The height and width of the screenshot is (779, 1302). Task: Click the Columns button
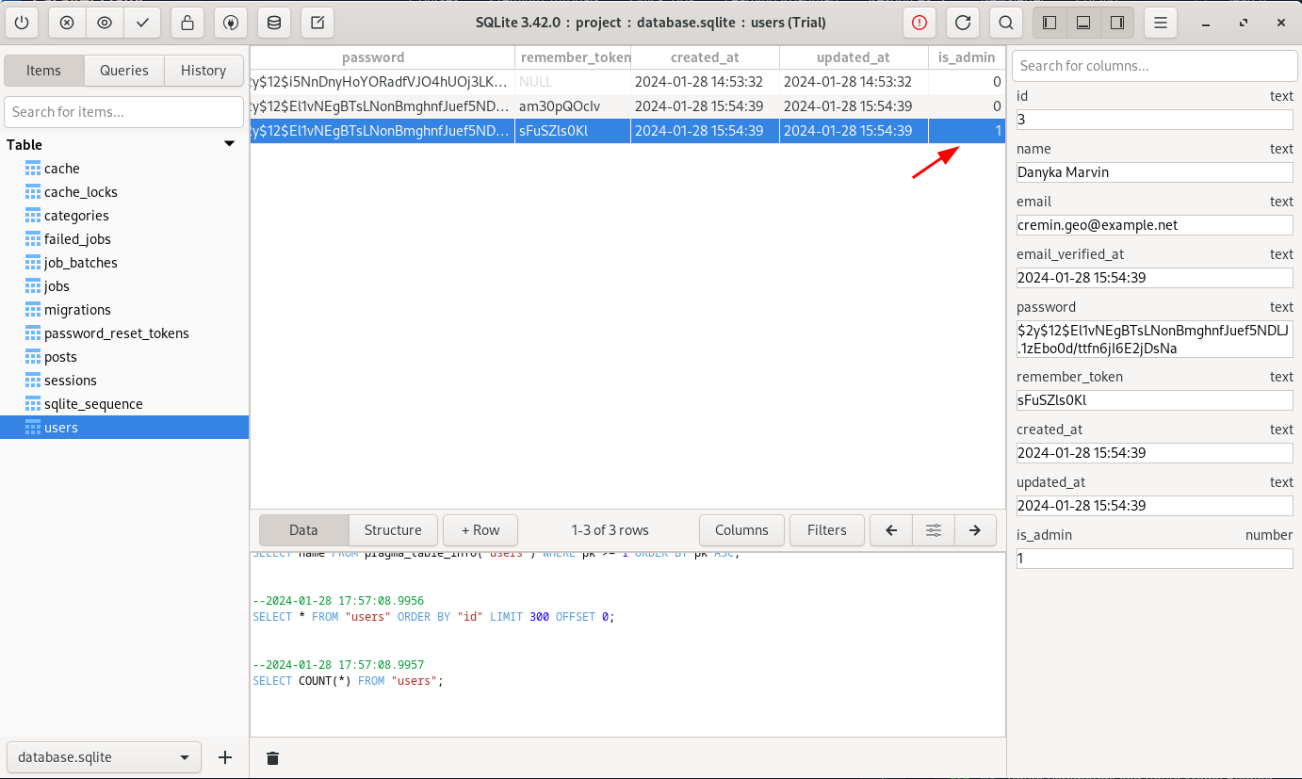click(741, 530)
